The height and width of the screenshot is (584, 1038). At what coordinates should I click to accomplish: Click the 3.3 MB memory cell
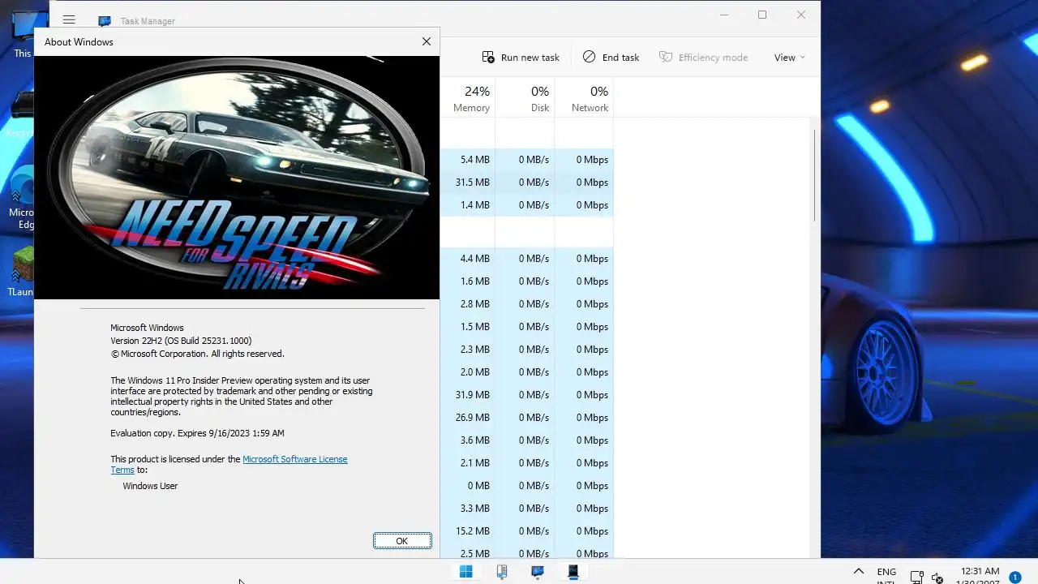[x=468, y=509]
